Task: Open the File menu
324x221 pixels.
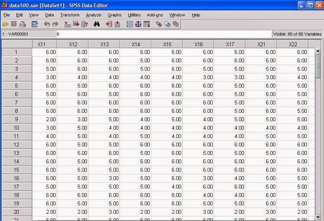Action: click(x=7, y=15)
